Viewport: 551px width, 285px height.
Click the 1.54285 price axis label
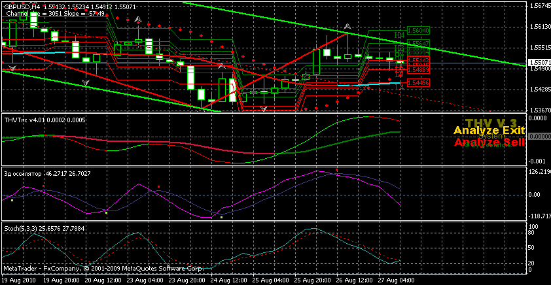540,90
